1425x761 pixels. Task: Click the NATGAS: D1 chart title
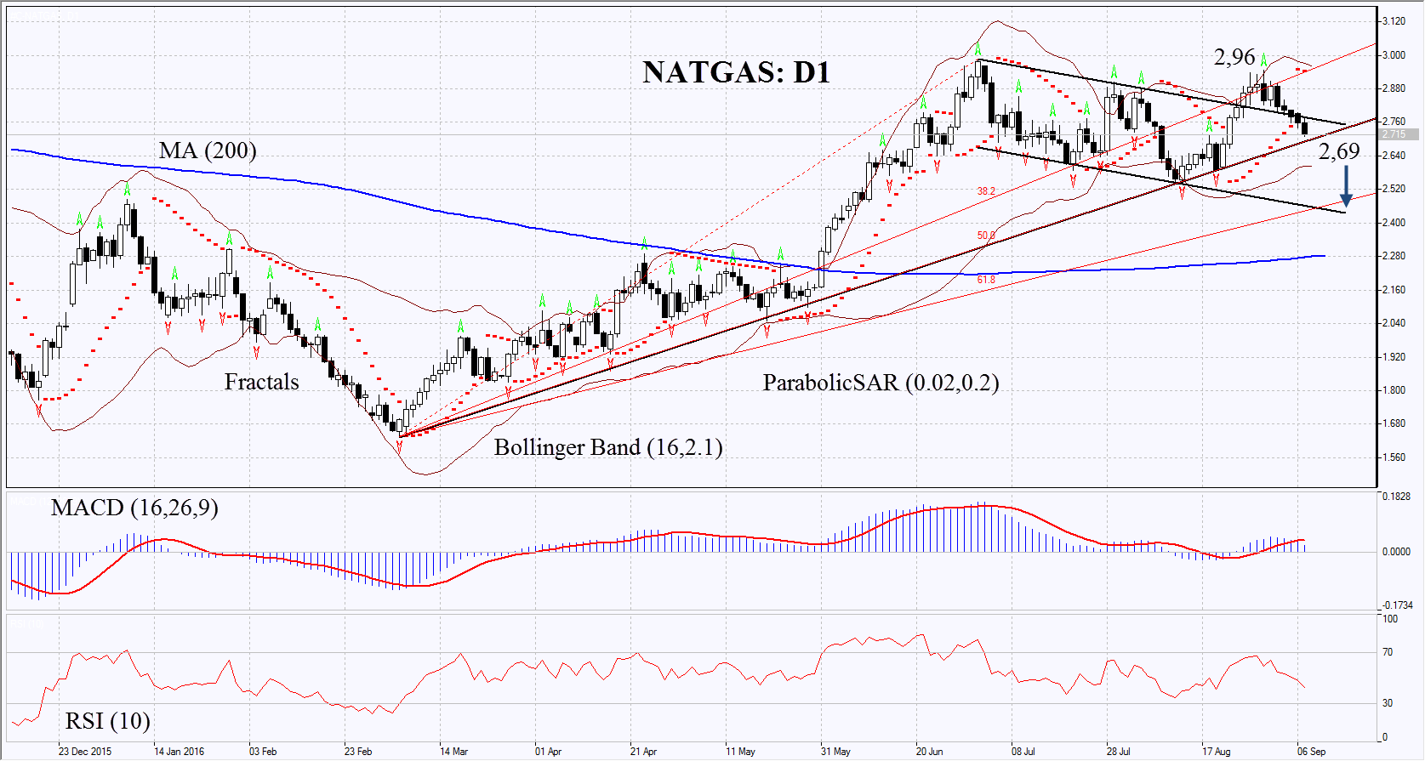[x=736, y=72]
